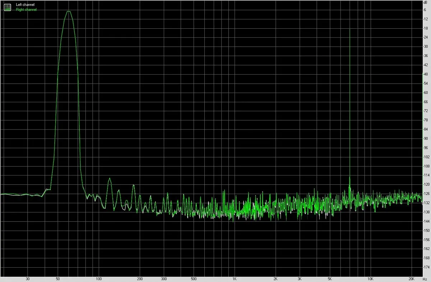Click the -144 dB axis label
431x282 pixels.
click(427, 221)
